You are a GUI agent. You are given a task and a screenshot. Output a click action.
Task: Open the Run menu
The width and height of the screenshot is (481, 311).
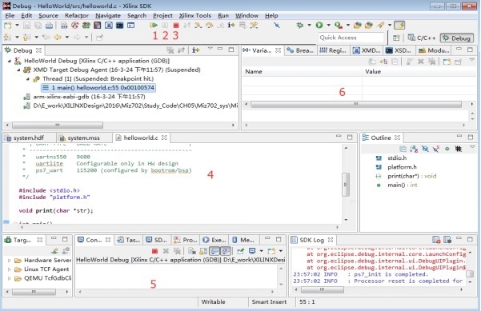223,16
